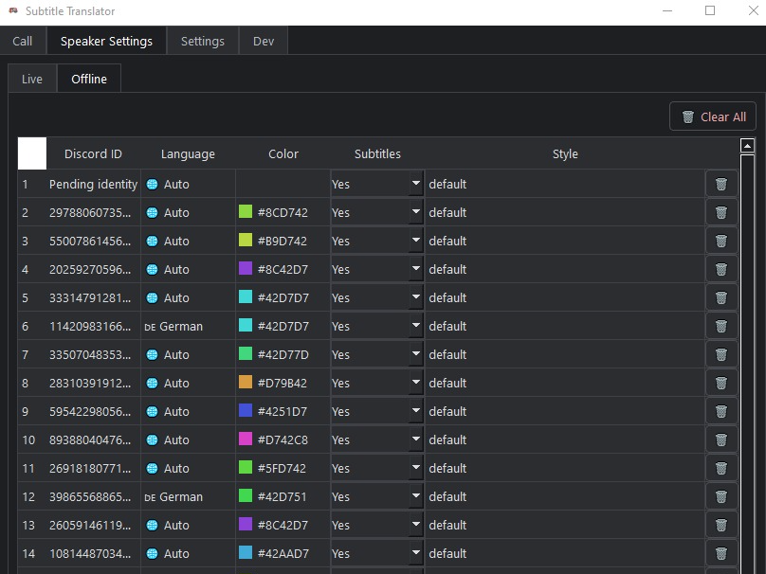The image size is (766, 574).
Task: Click globe language icon for 55007861456
Action: click(x=153, y=241)
